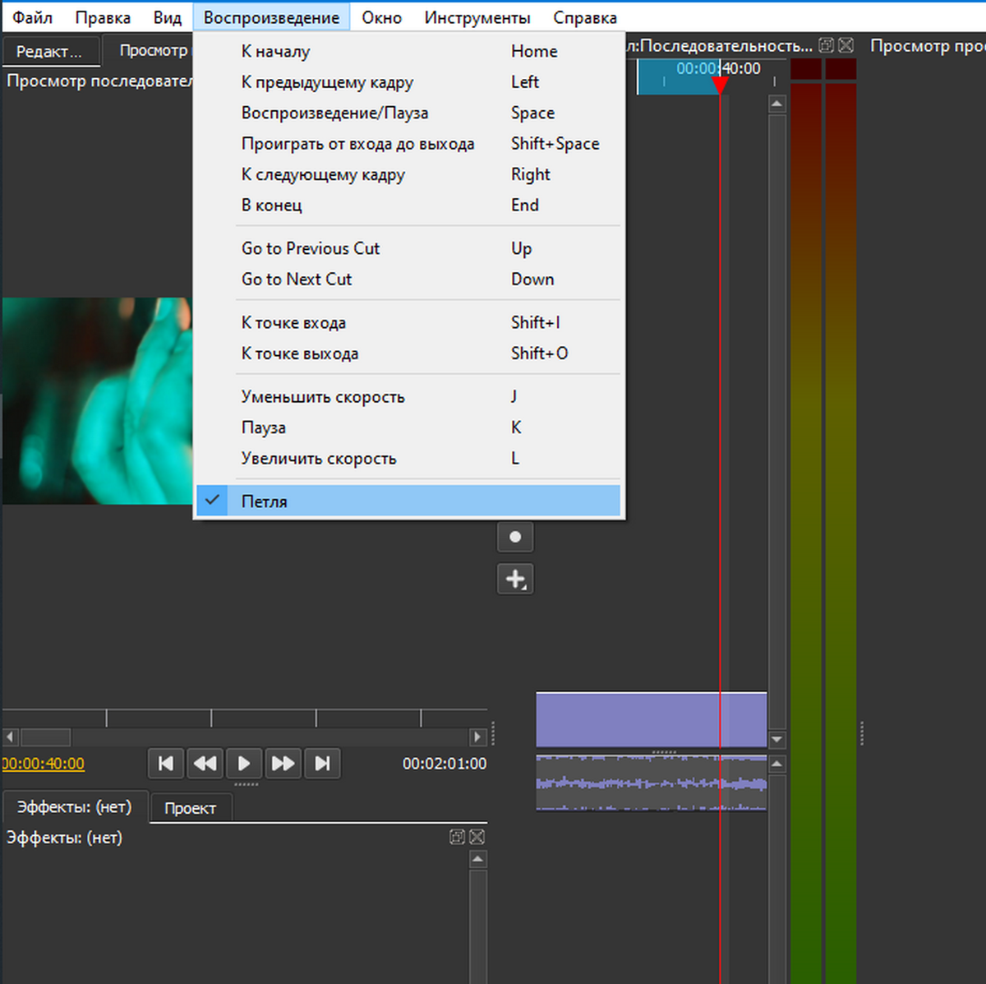Click the left audio level meter
The image size is (986, 984).
[x=805, y=521]
